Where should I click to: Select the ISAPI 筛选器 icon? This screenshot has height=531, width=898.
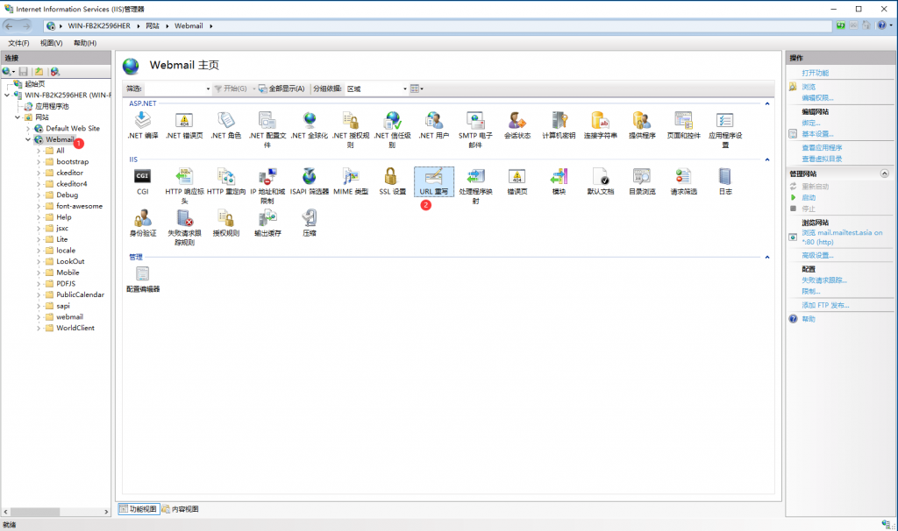pos(310,181)
